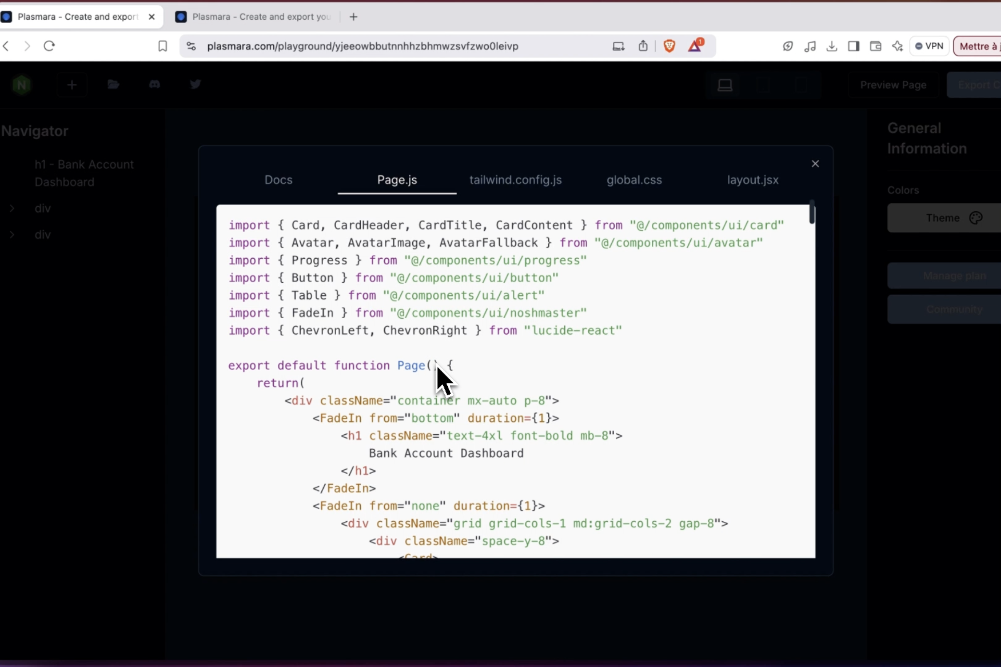1001x667 pixels.
Task: Select h1 Bank Account Dashboard in Navigator
Action: pyautogui.click(x=84, y=173)
